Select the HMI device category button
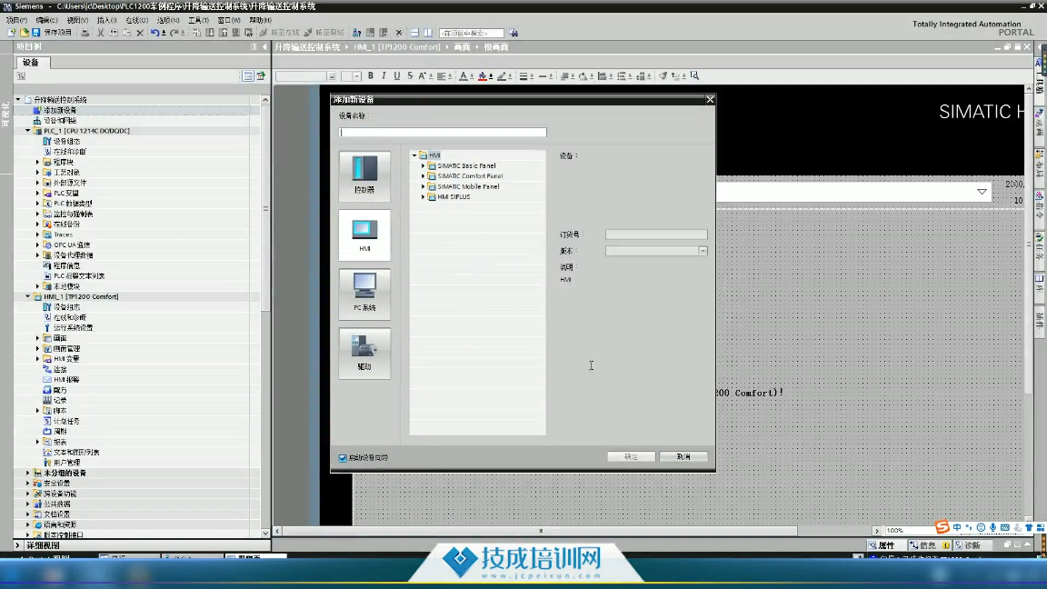This screenshot has width=1047, height=589. click(x=364, y=235)
